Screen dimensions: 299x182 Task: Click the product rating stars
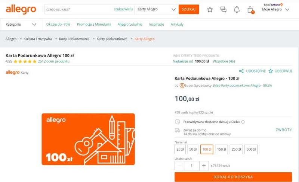coord(25,61)
